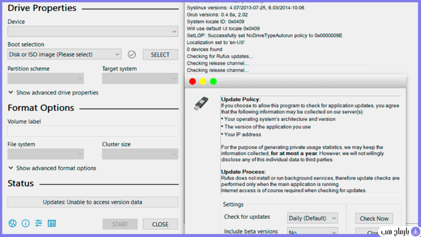The width and height of the screenshot is (421, 237).
Task: Click the USB drive icon in update dialog
Action: coord(201,103)
